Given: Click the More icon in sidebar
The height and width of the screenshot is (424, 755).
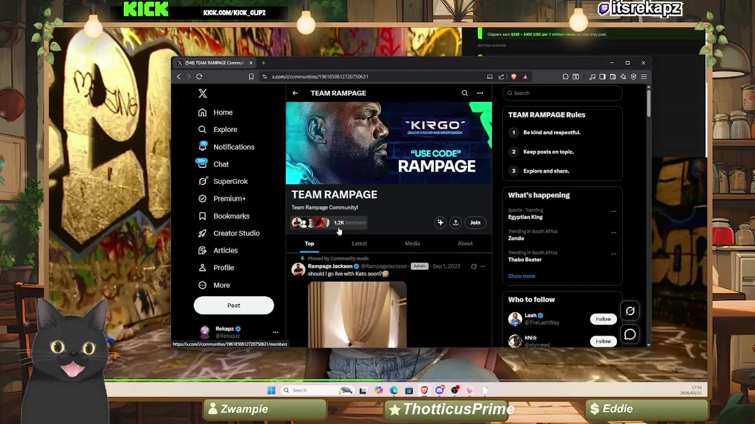Looking at the screenshot, I should [x=202, y=285].
